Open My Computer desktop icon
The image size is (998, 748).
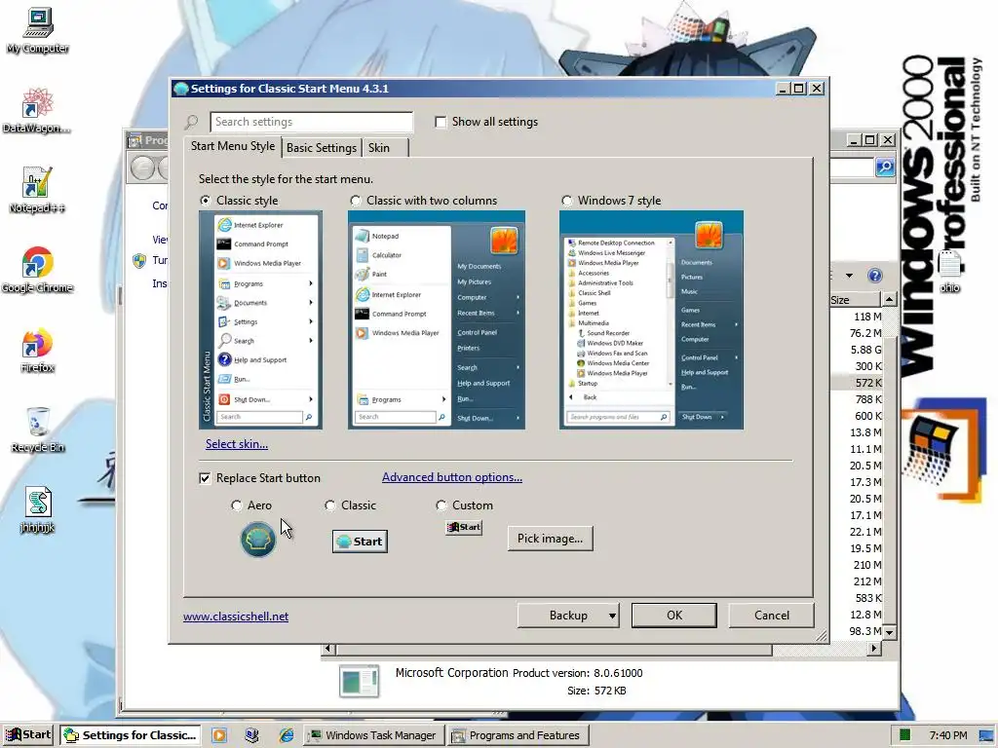point(38,30)
